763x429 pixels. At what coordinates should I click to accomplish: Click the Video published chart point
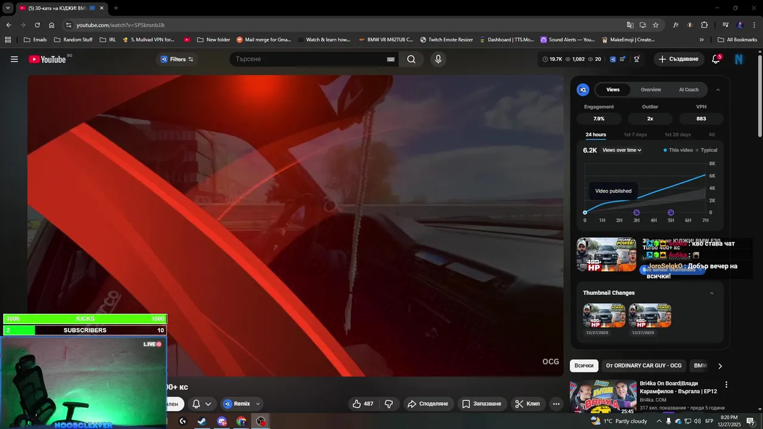pyautogui.click(x=585, y=212)
